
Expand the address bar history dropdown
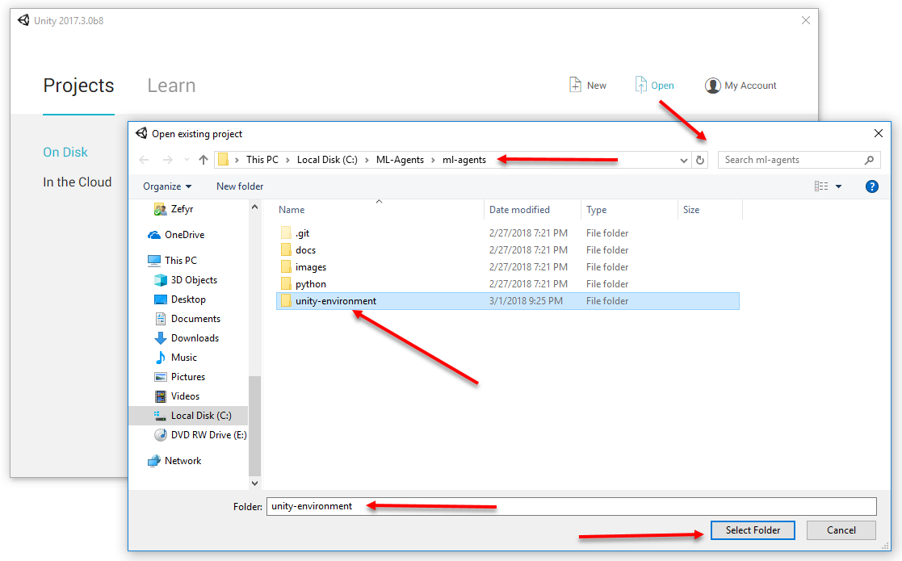(685, 160)
